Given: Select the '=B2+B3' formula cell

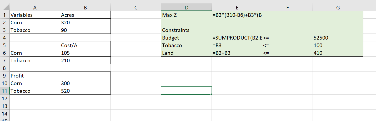Looking at the screenshot, I should [x=237, y=53].
